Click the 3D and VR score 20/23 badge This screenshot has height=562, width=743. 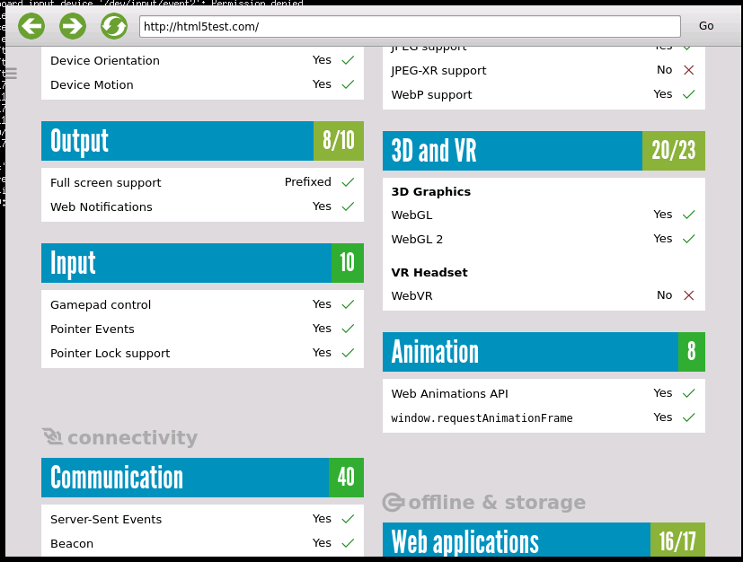[673, 151]
